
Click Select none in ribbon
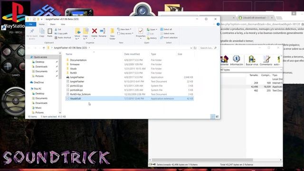[167, 33]
